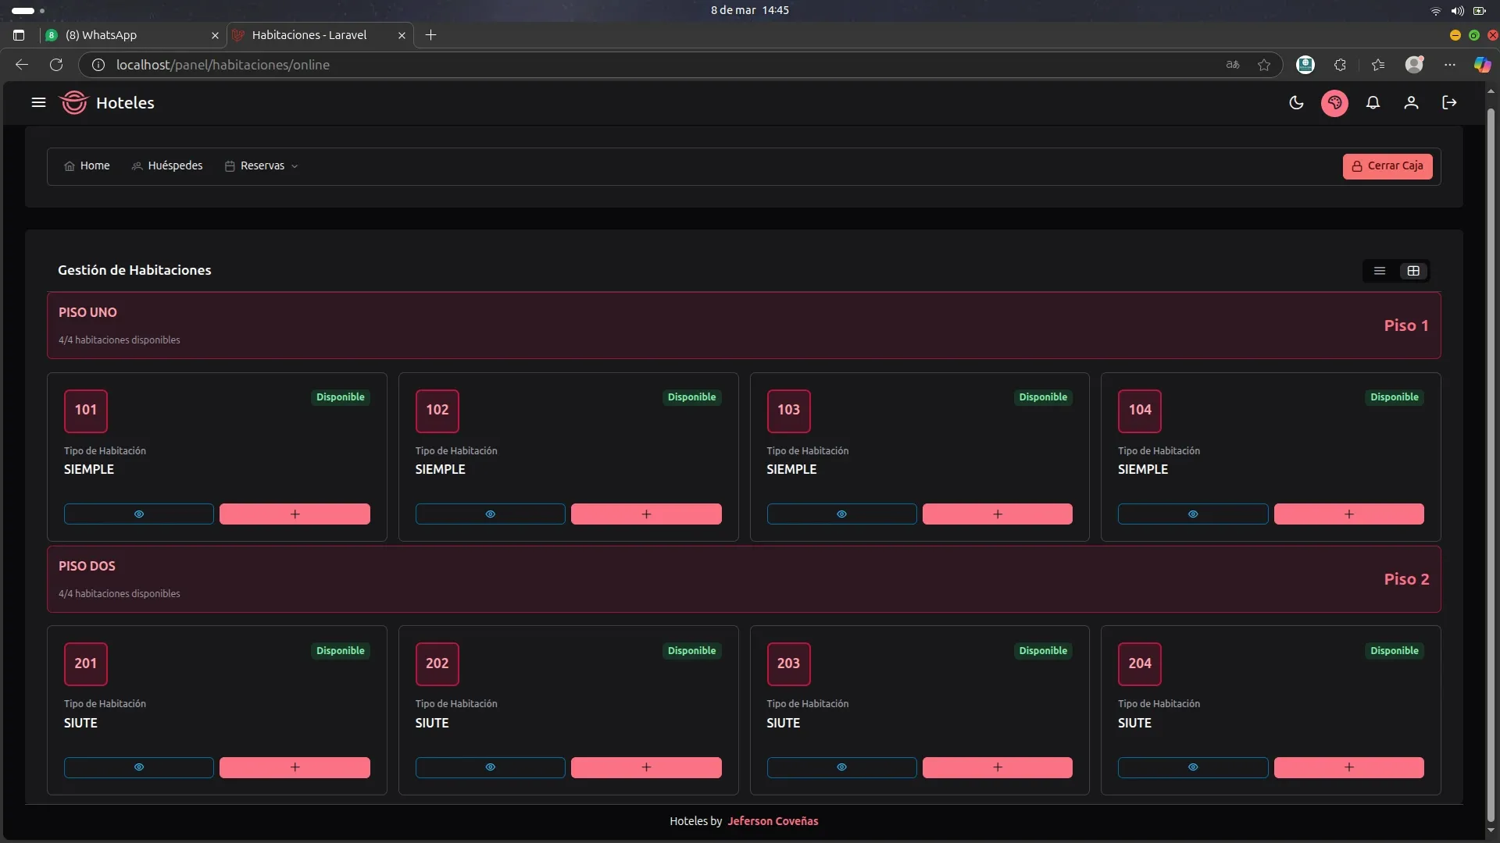Switch to list view layout
Image resolution: width=1500 pixels, height=843 pixels.
pos(1380,271)
